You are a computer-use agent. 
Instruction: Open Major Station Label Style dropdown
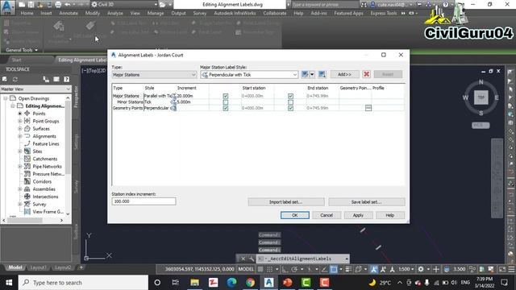pos(249,75)
